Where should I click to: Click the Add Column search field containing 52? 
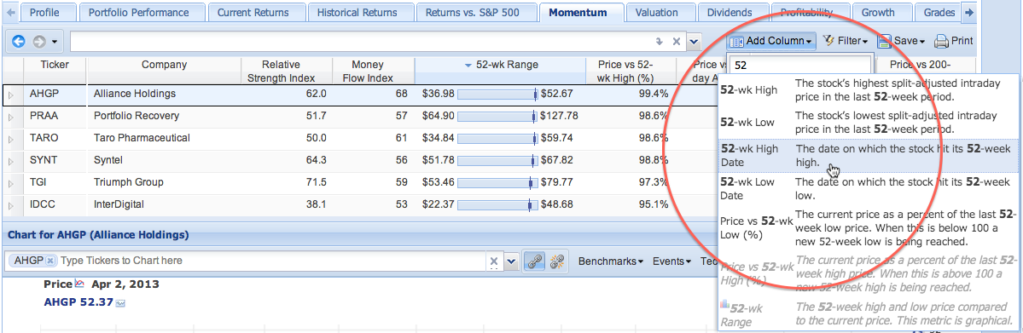(800, 66)
